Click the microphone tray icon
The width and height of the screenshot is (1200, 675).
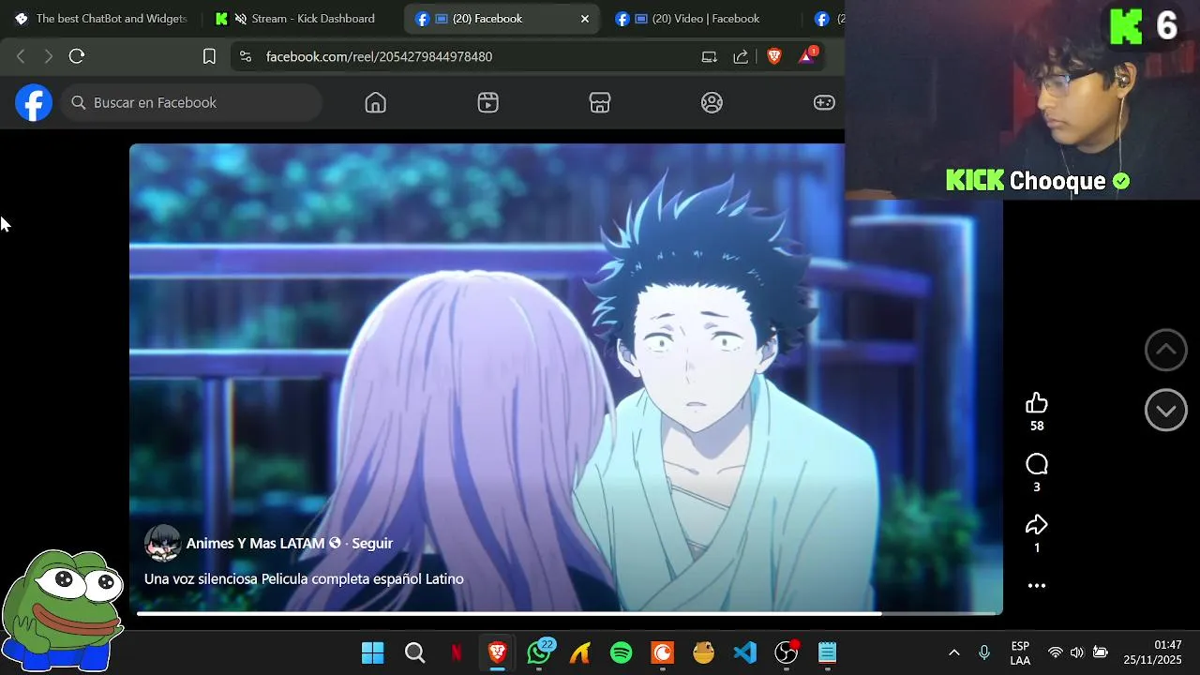tap(984, 652)
